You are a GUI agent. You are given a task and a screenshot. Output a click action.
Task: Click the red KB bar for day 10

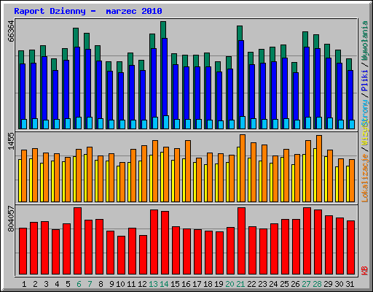(121, 255)
